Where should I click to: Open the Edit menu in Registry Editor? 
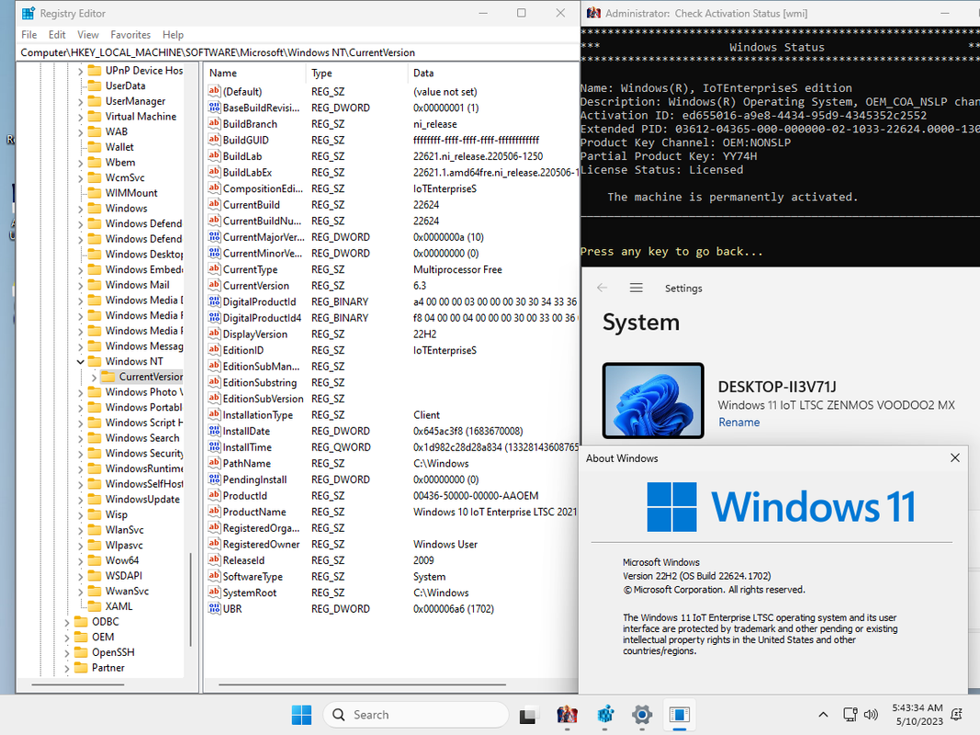57,35
